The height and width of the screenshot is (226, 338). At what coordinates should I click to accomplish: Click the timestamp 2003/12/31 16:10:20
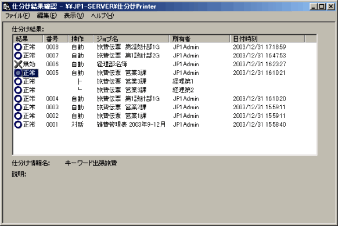(260, 99)
